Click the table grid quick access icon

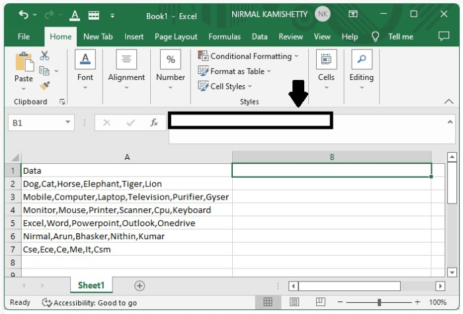94,15
